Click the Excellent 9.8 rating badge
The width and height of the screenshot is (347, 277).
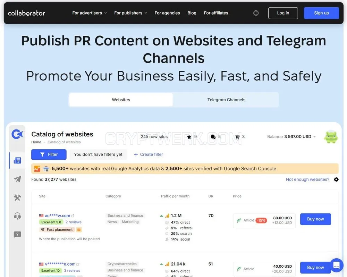click(x=51, y=222)
